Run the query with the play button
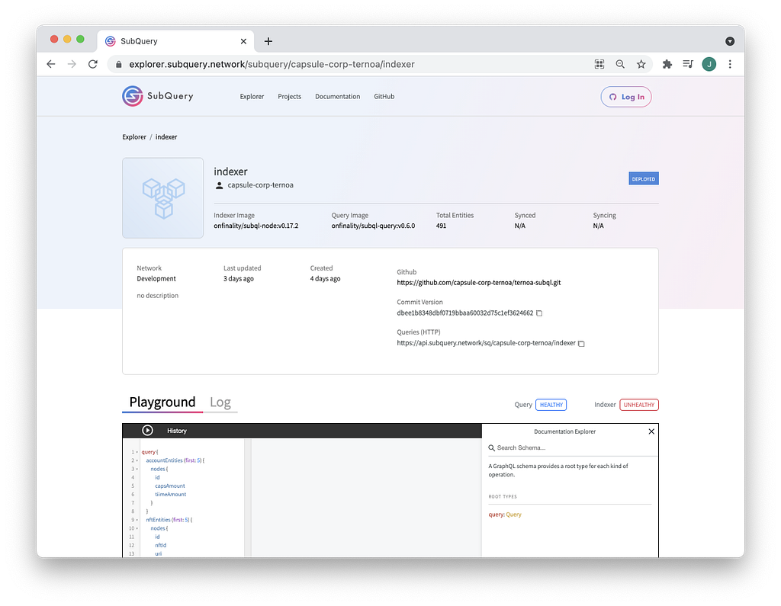The height and width of the screenshot is (606, 781). point(147,431)
